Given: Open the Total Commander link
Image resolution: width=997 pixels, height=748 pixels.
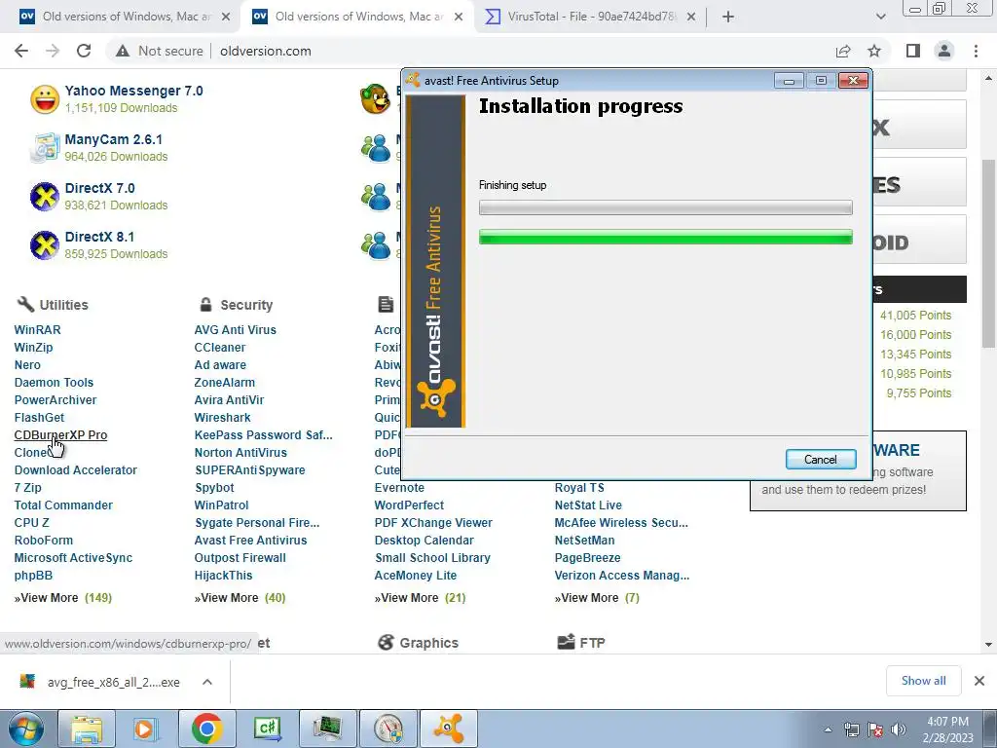Looking at the screenshot, I should tap(63, 505).
